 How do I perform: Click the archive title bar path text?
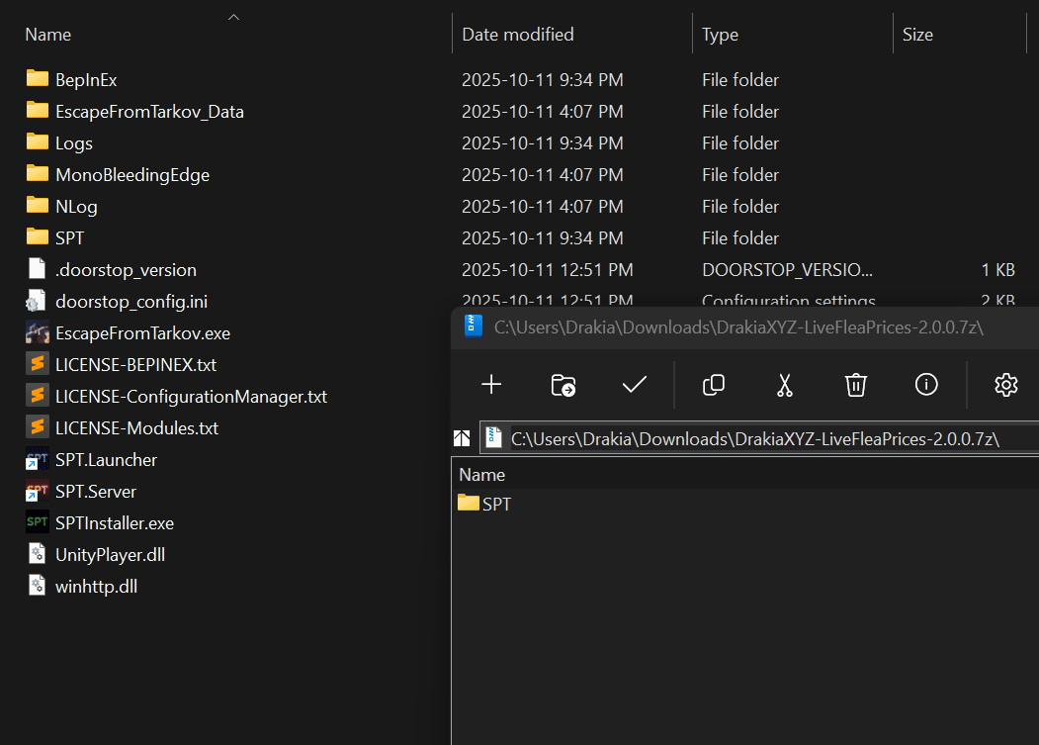point(738,327)
